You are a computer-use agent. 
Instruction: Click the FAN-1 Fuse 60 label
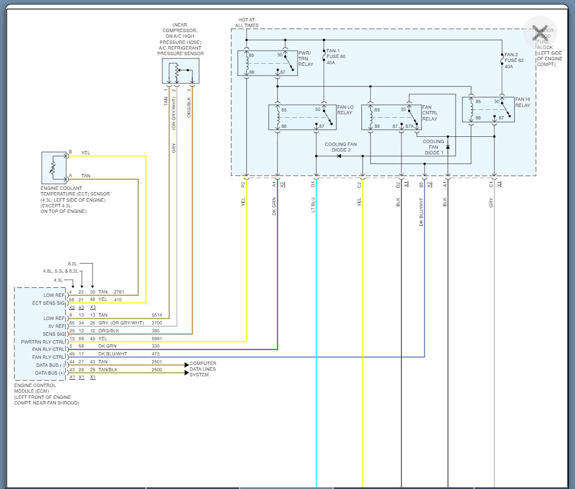point(337,57)
